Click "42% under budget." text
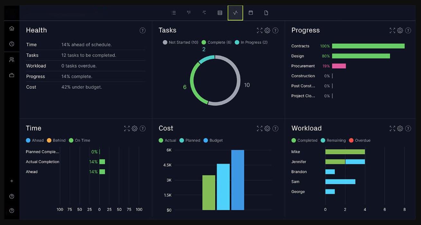 (x=82, y=87)
